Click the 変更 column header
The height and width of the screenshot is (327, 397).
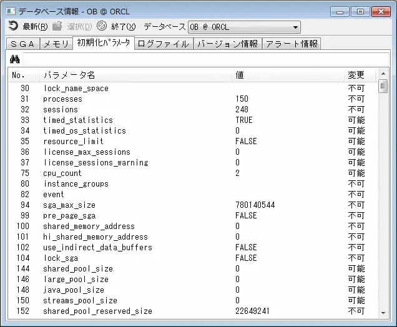tap(355, 75)
